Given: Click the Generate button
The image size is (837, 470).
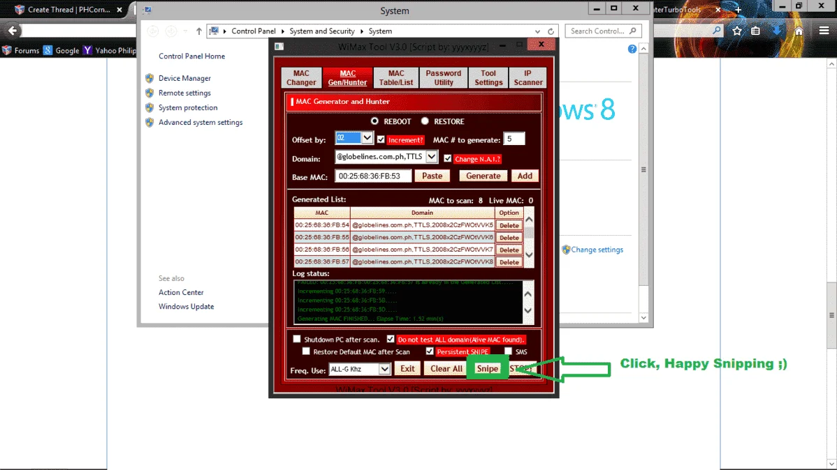Looking at the screenshot, I should [483, 176].
